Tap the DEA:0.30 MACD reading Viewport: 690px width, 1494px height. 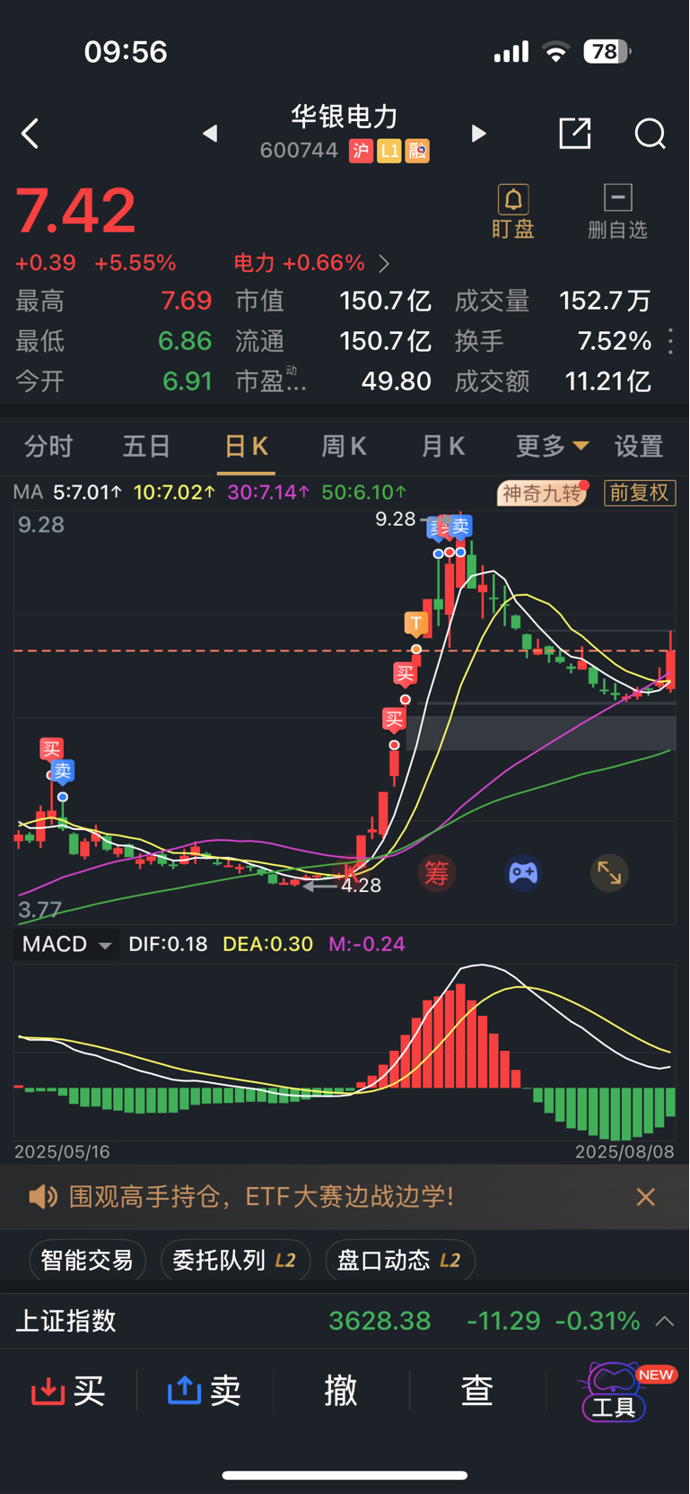(267, 944)
